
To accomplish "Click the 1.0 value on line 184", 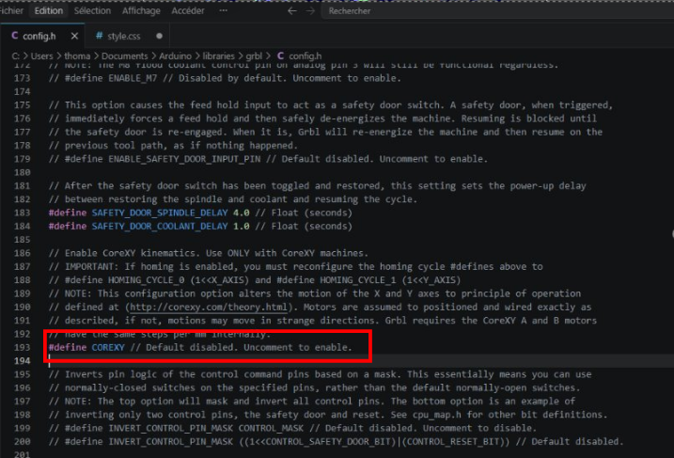I will (242, 227).
